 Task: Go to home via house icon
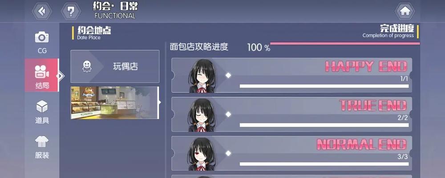click(405, 11)
